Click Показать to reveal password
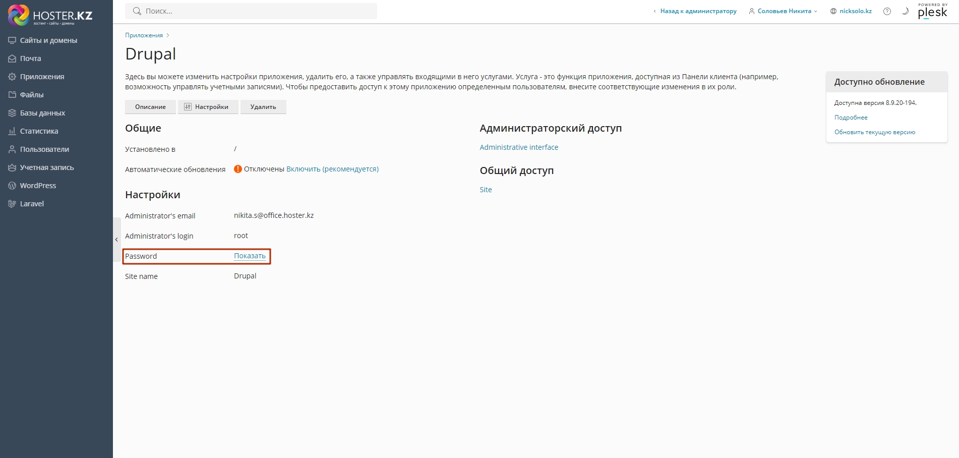 pos(250,256)
